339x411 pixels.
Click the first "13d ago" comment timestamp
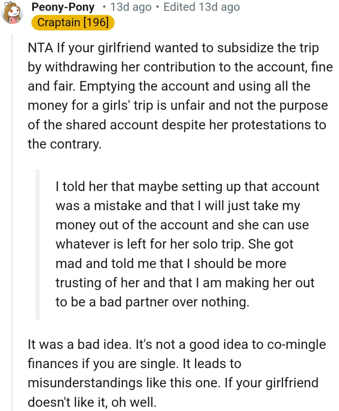coord(129,7)
